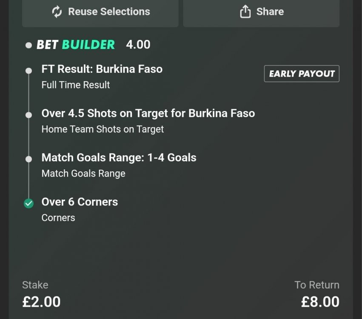Select the Corners market label
Image resolution: width=362 pixels, height=319 pixels.
(x=58, y=217)
